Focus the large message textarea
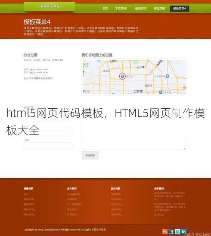Image resolution: width=211 pixels, height=236 pixels. 133,132
